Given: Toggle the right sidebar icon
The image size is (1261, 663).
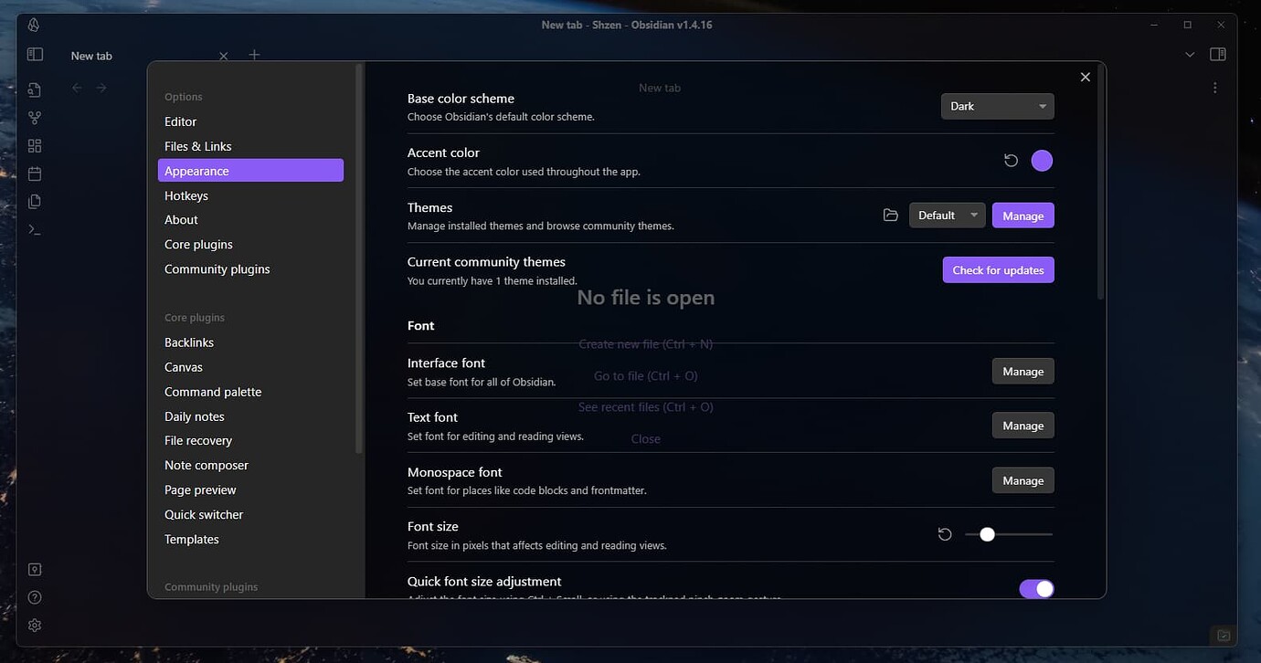Looking at the screenshot, I should click(1218, 54).
